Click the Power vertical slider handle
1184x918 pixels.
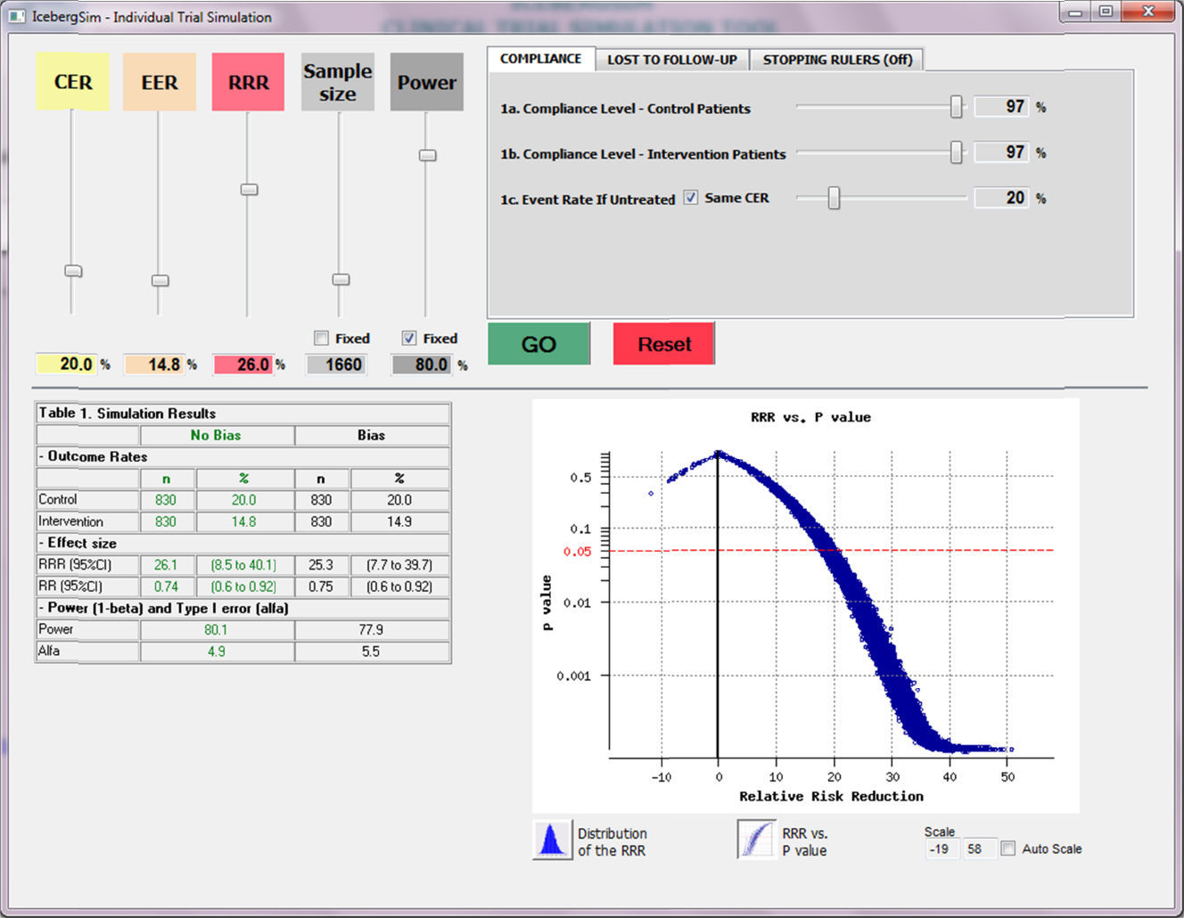pyautogui.click(x=427, y=155)
